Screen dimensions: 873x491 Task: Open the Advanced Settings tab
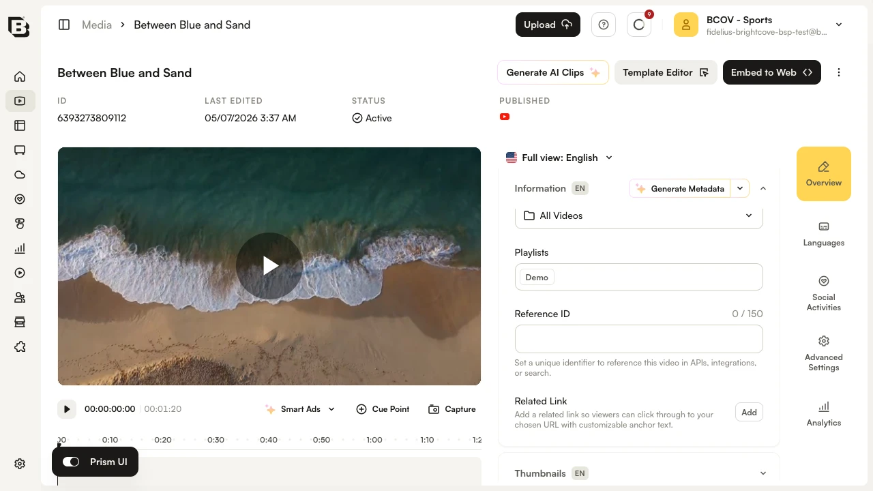(x=824, y=353)
